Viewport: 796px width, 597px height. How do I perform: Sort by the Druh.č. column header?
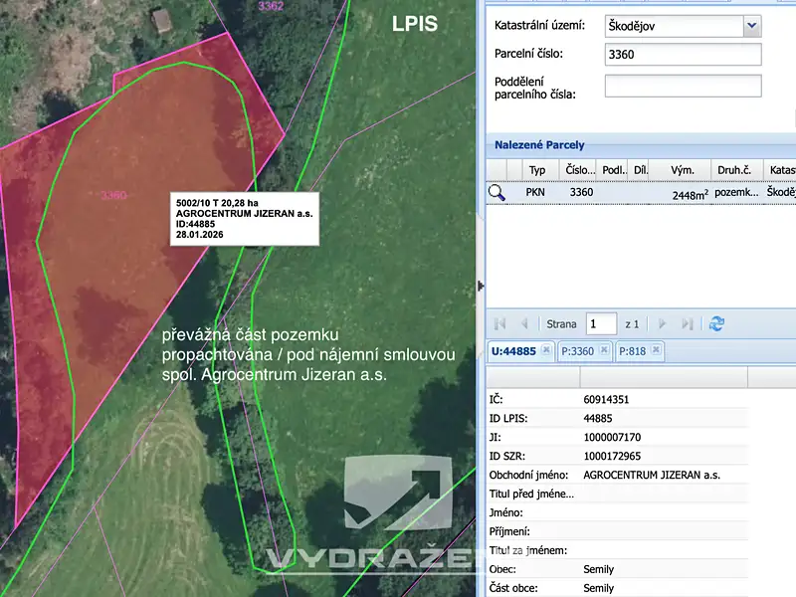734,170
